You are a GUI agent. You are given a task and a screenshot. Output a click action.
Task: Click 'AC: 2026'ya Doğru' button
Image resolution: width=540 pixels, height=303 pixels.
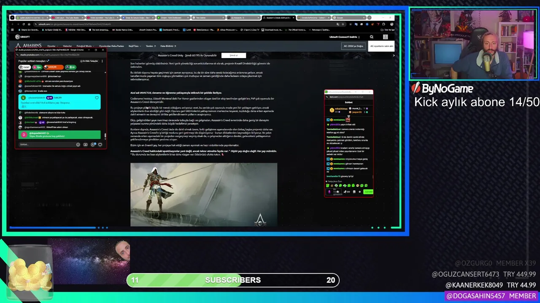tap(353, 46)
